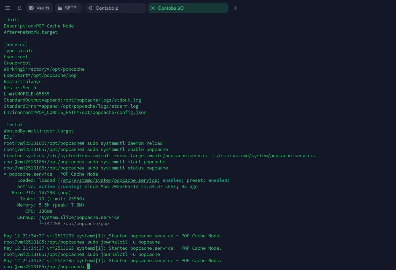Click the [Service] section header
This screenshot has height=270, width=396.
click(16, 44)
